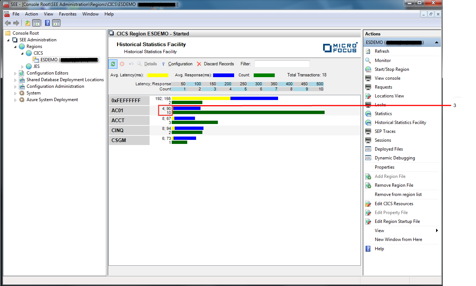Click the green refresh icon in statistics toolbar
This screenshot has height=286, width=476.
(113, 64)
